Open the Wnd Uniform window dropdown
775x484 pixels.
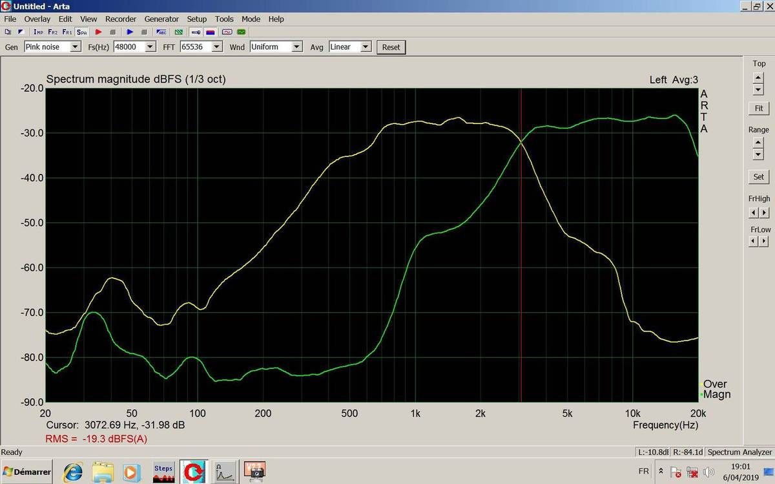tap(297, 47)
